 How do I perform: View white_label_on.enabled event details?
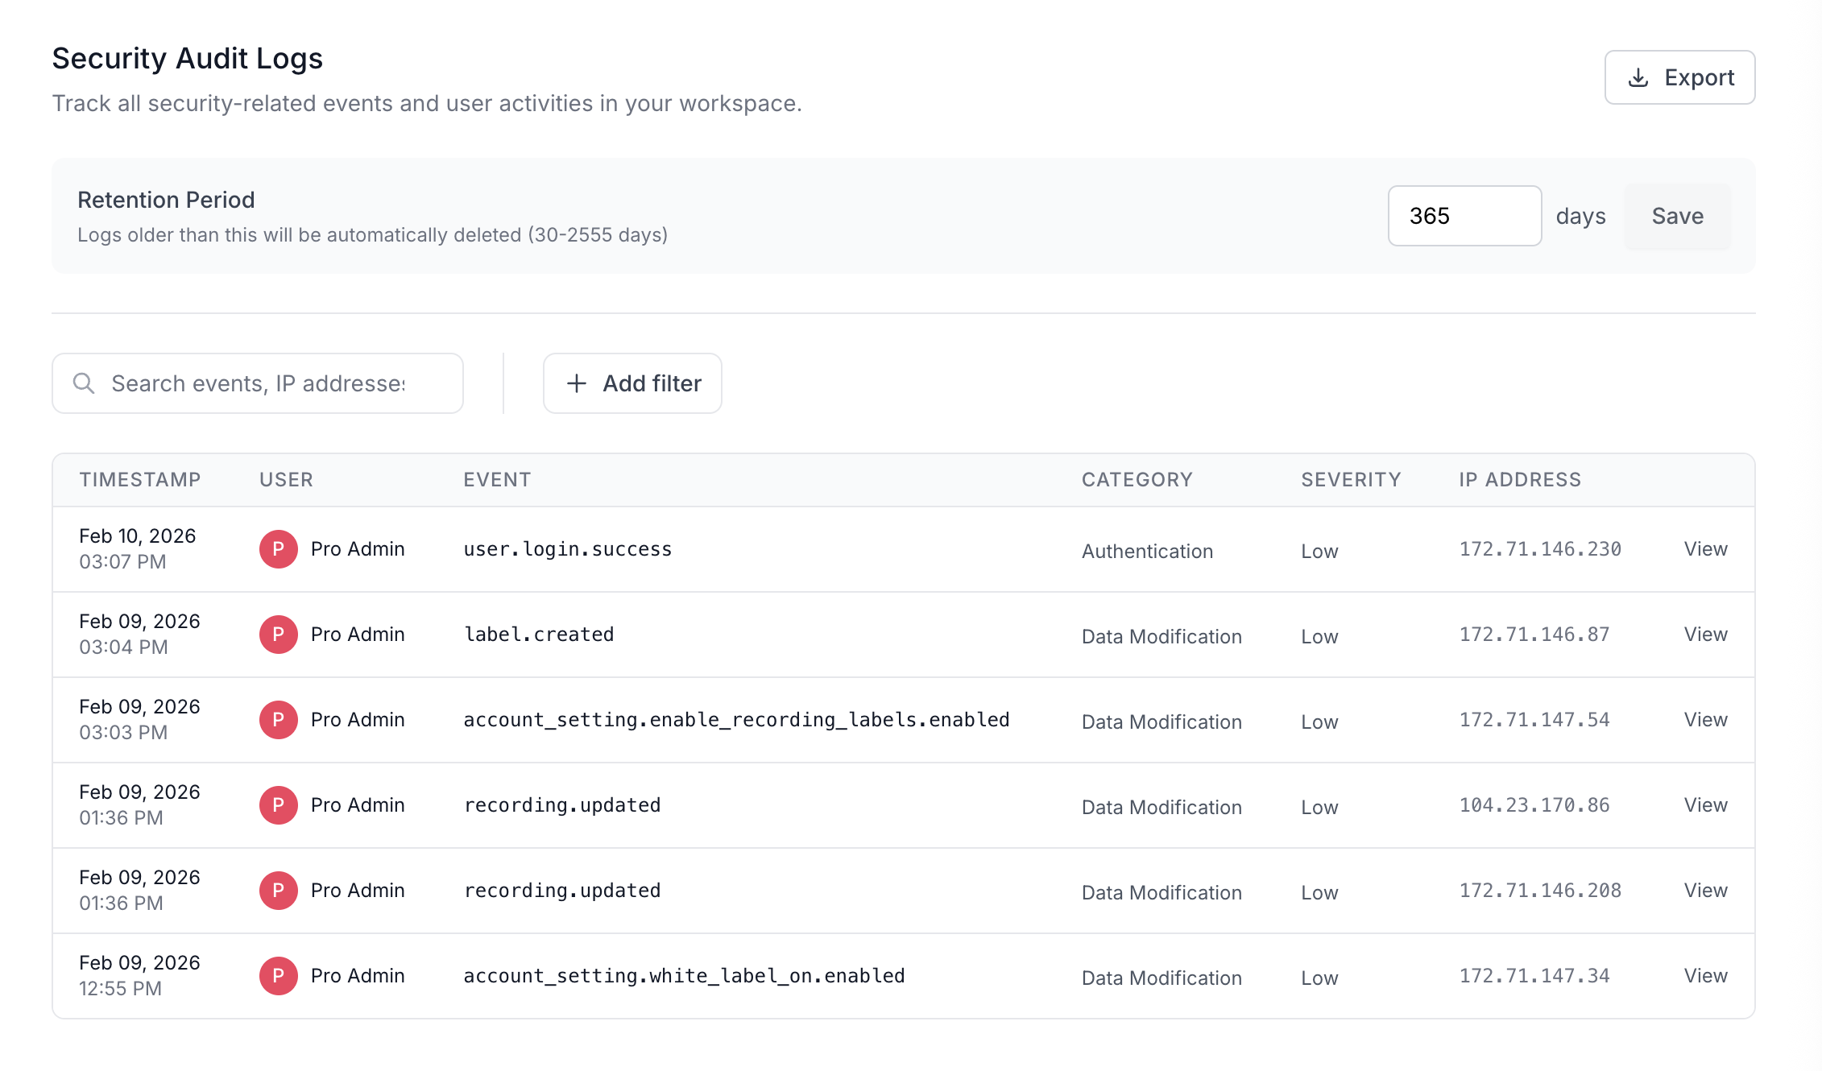coord(1705,976)
